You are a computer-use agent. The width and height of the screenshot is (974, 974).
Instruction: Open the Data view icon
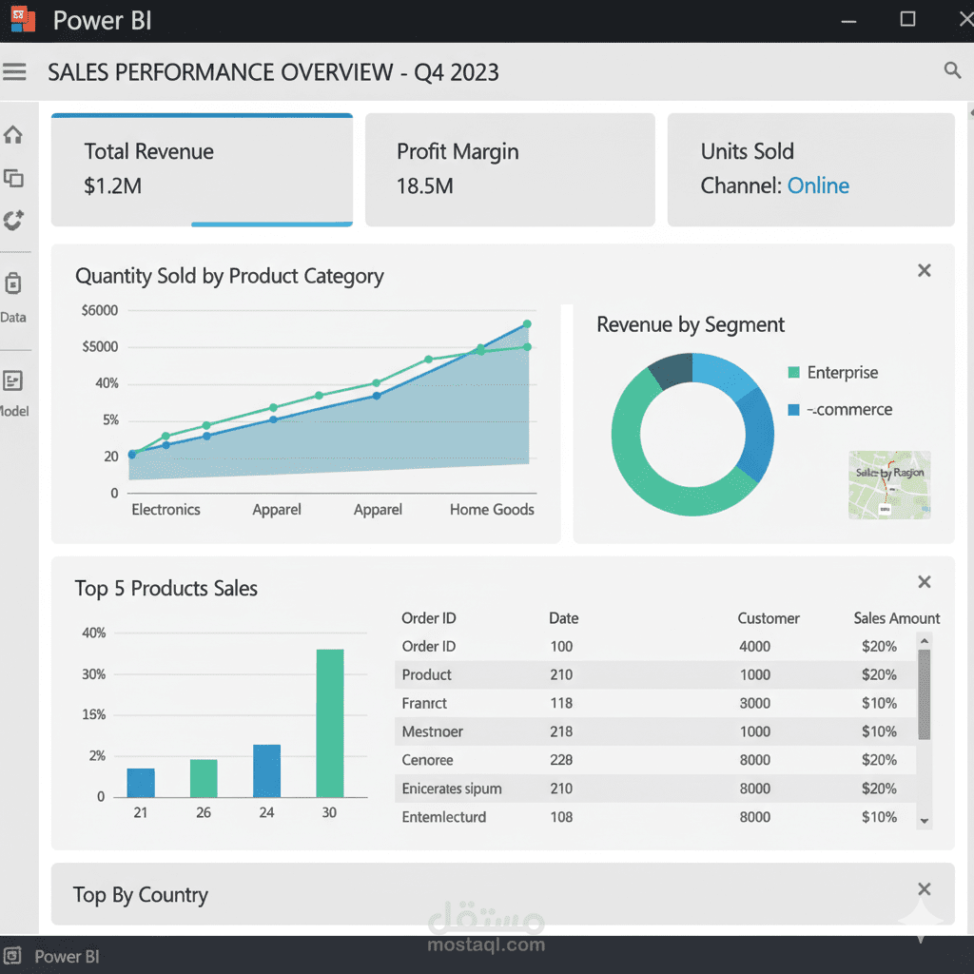tap(13, 283)
